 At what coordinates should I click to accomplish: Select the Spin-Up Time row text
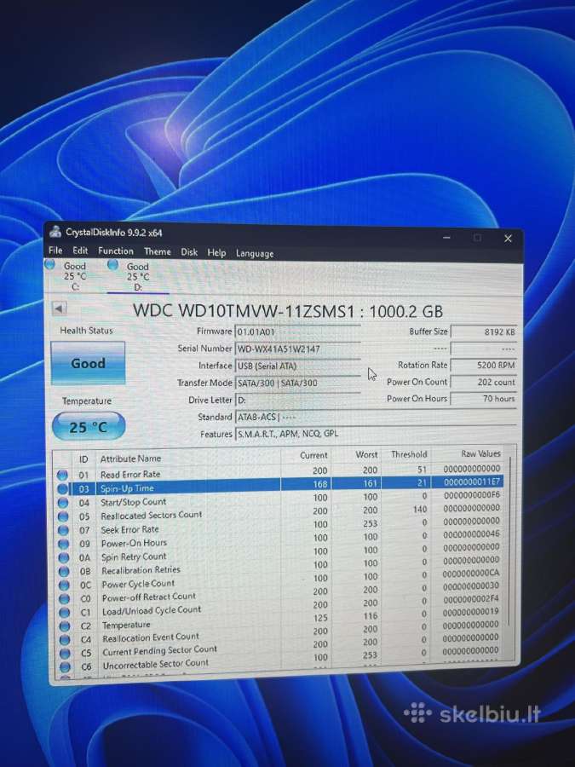(127, 488)
